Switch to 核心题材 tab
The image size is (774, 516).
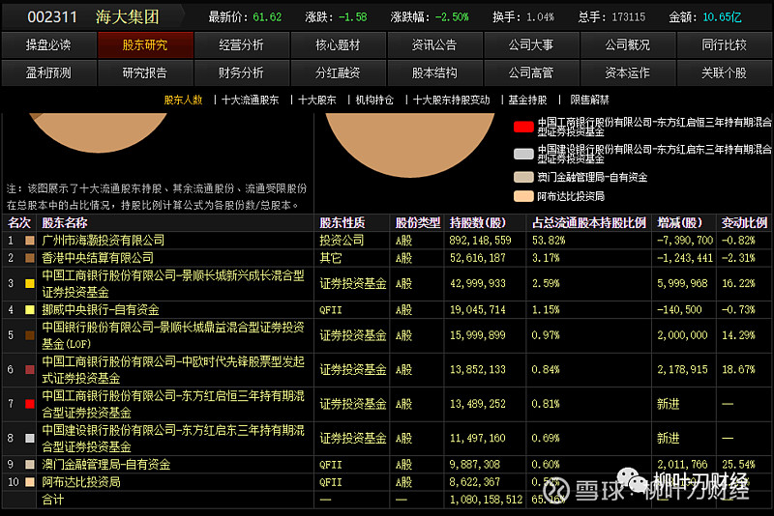coord(338,45)
